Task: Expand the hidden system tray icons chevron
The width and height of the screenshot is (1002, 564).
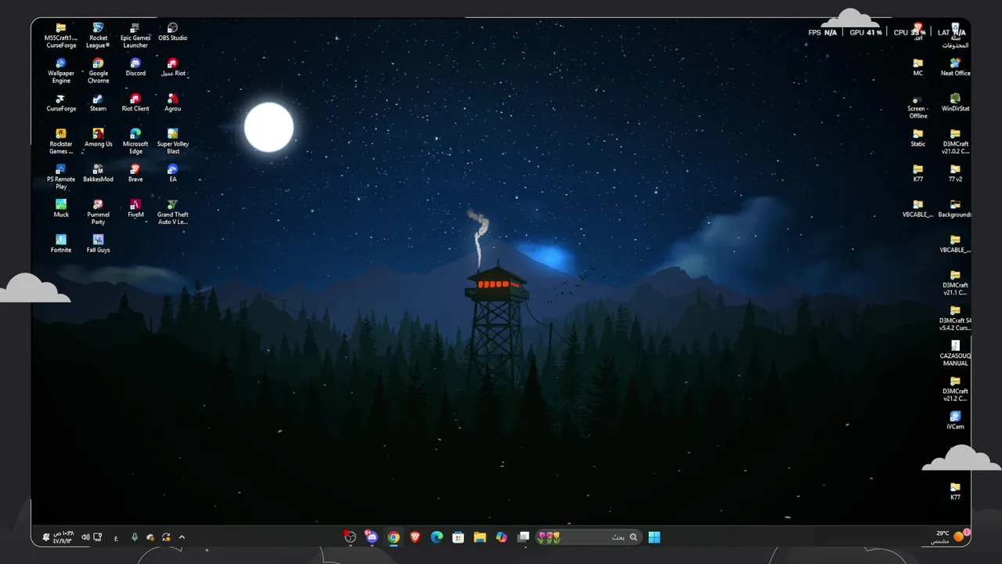Action: coord(182,537)
